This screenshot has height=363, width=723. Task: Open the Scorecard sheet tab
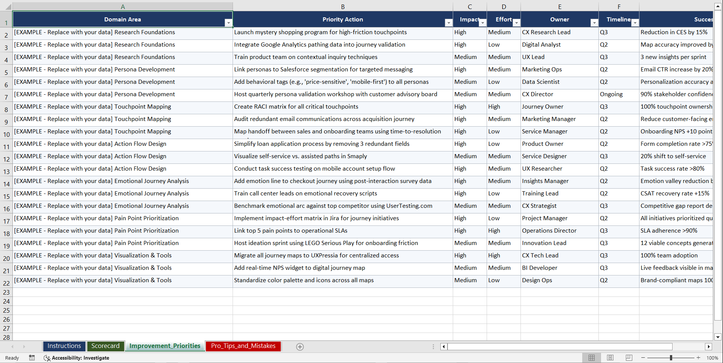[x=105, y=346]
